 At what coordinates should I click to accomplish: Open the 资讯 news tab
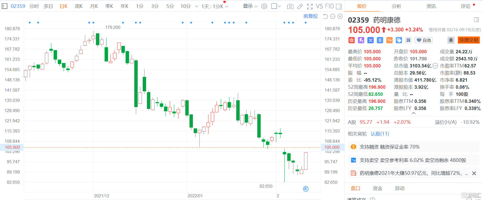coord(431,6)
